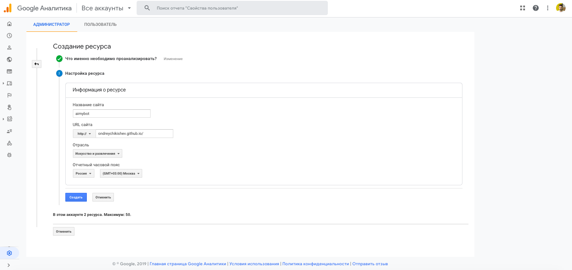Open Realtime clock icon in sidebar
The image size is (572, 270).
click(9, 36)
